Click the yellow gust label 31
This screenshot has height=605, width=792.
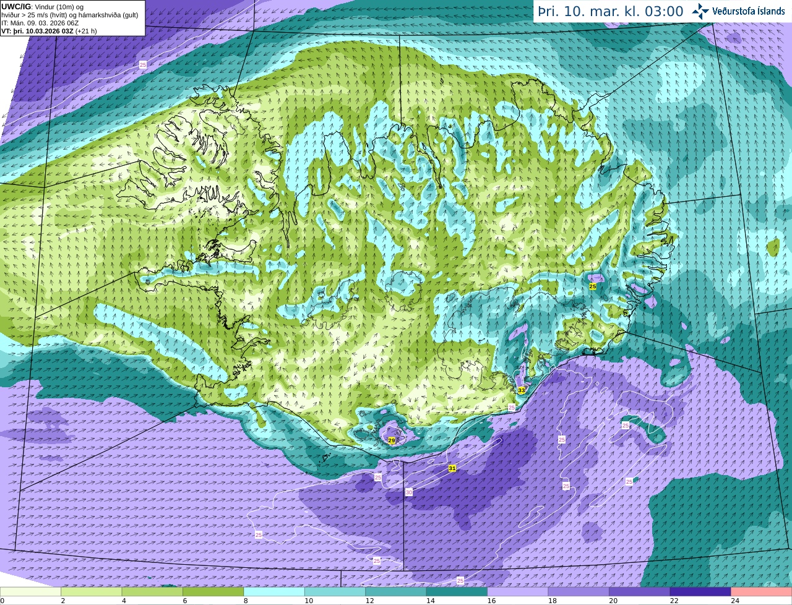(x=452, y=469)
